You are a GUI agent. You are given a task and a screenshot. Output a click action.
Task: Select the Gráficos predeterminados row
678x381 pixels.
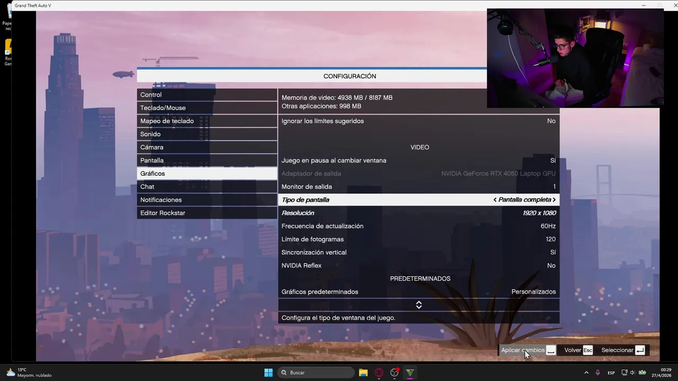[418, 292]
